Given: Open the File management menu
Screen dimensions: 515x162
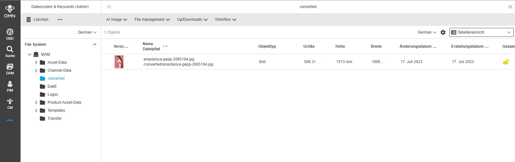Looking at the screenshot, I should 152,20.
